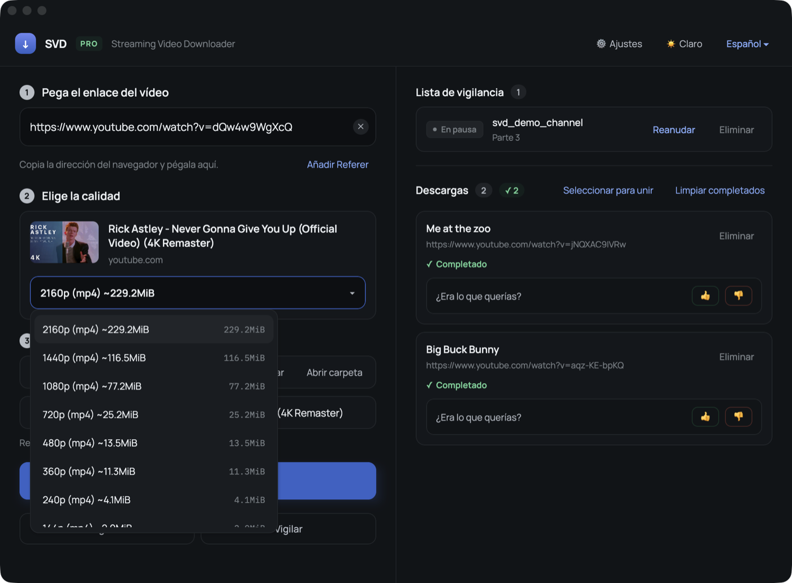The image size is (792, 583).
Task: Thumbs down the Me at the zoo download
Action: pos(738,295)
